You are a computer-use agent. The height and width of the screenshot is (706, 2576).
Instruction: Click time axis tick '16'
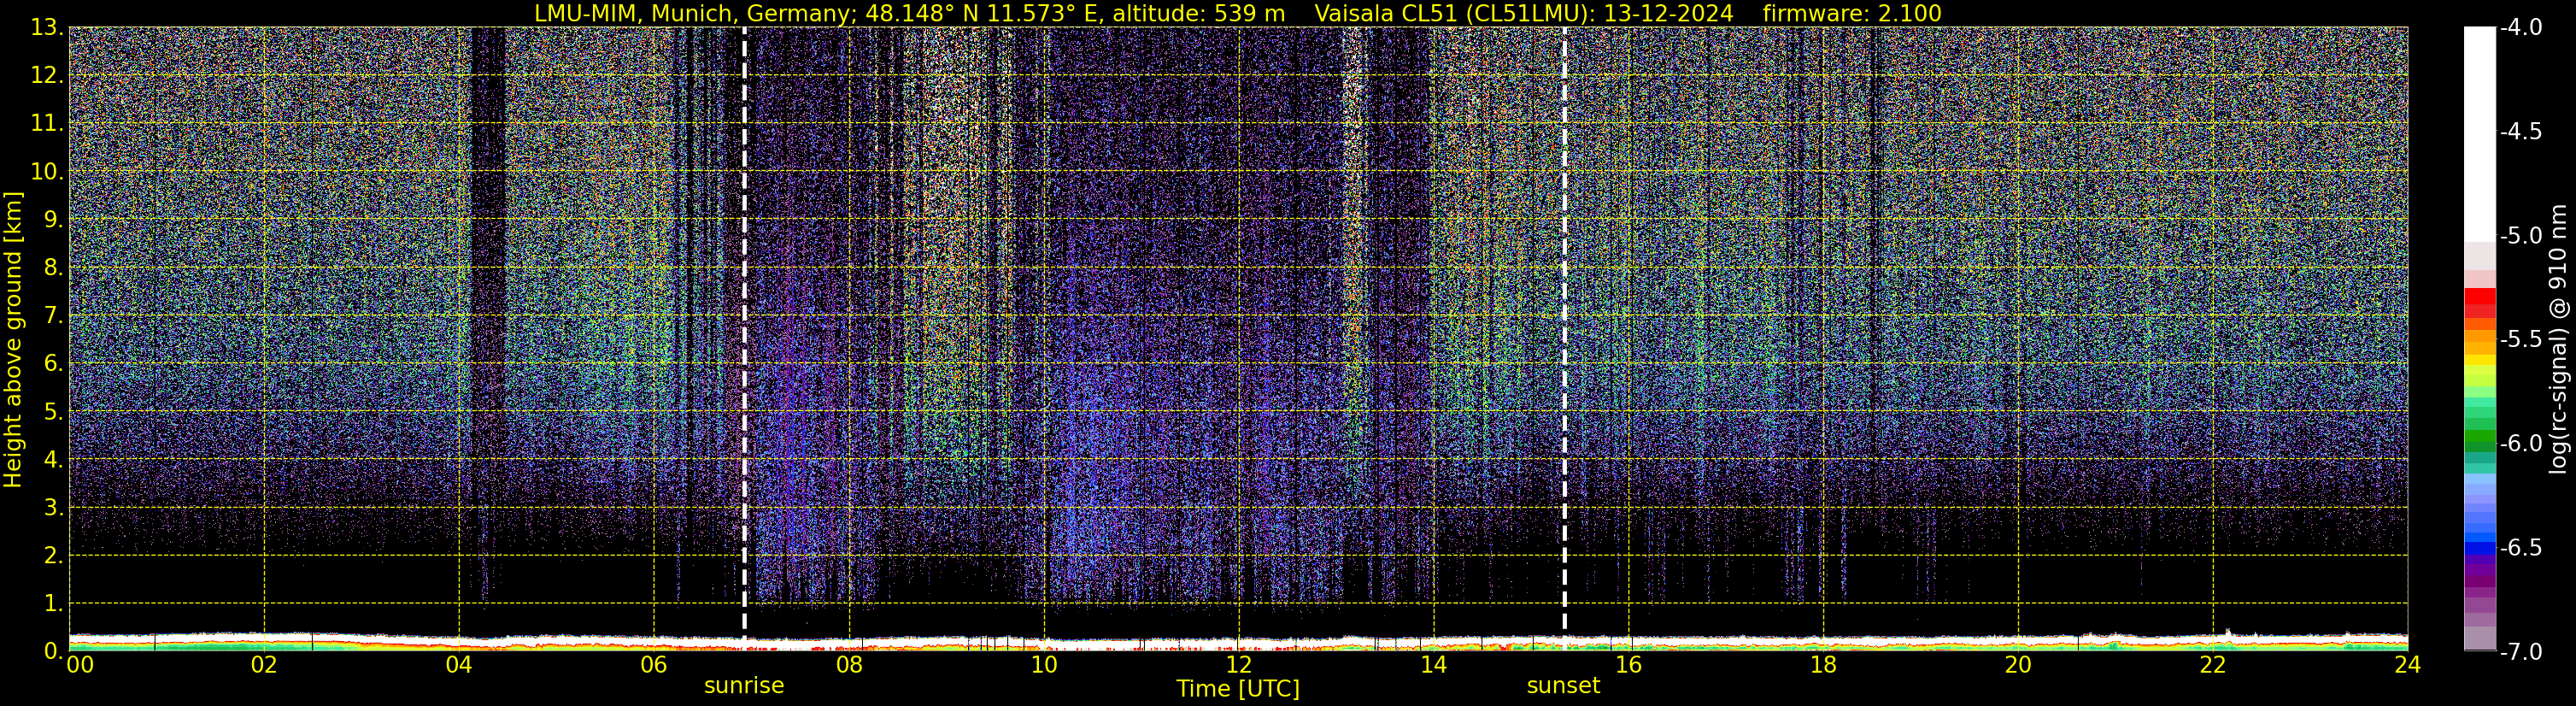[1629, 665]
